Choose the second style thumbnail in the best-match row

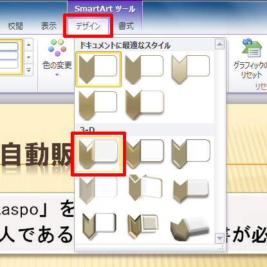click(x=145, y=69)
